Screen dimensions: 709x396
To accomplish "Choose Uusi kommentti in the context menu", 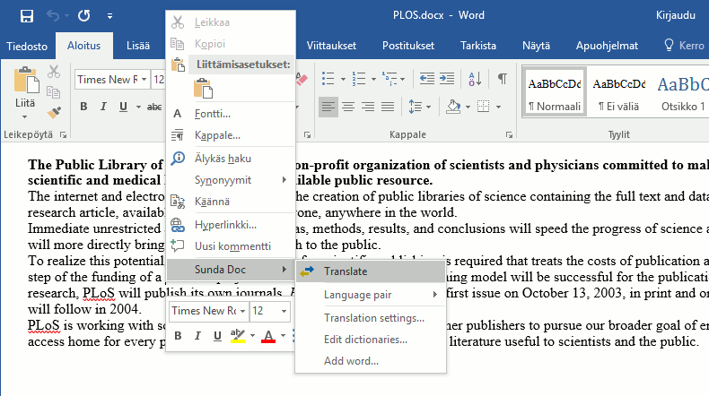I will pyautogui.click(x=231, y=246).
